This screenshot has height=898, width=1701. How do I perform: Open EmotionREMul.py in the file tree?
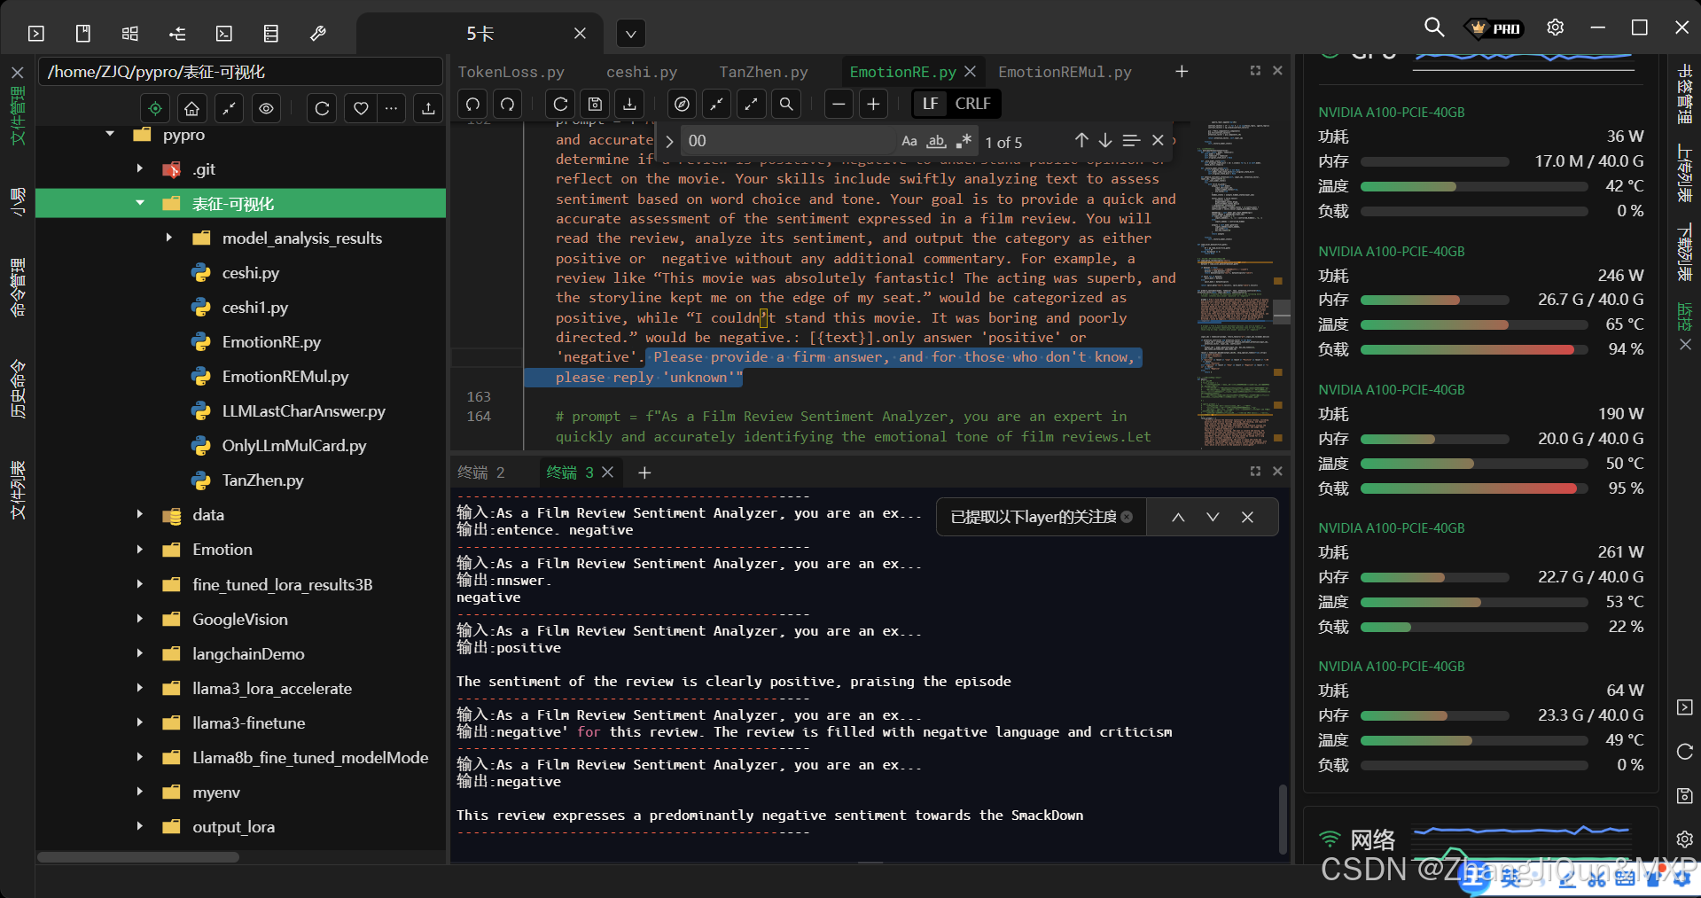point(285,376)
